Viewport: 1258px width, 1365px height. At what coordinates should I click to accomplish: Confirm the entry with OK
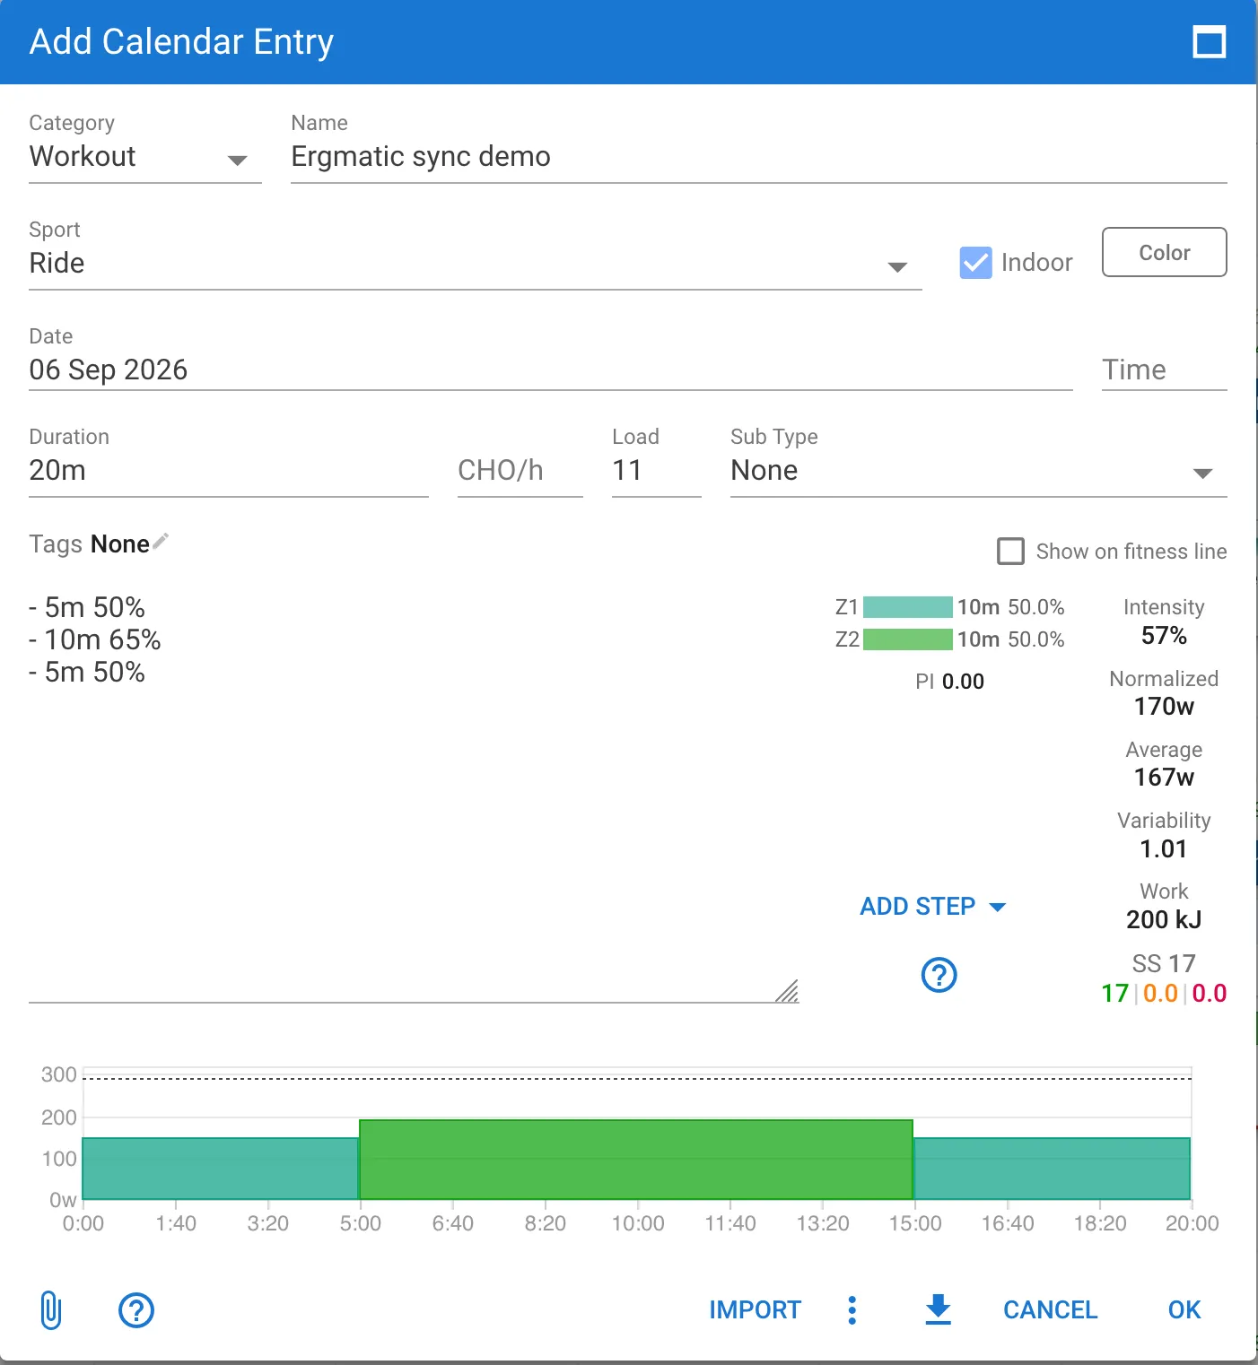(x=1184, y=1310)
